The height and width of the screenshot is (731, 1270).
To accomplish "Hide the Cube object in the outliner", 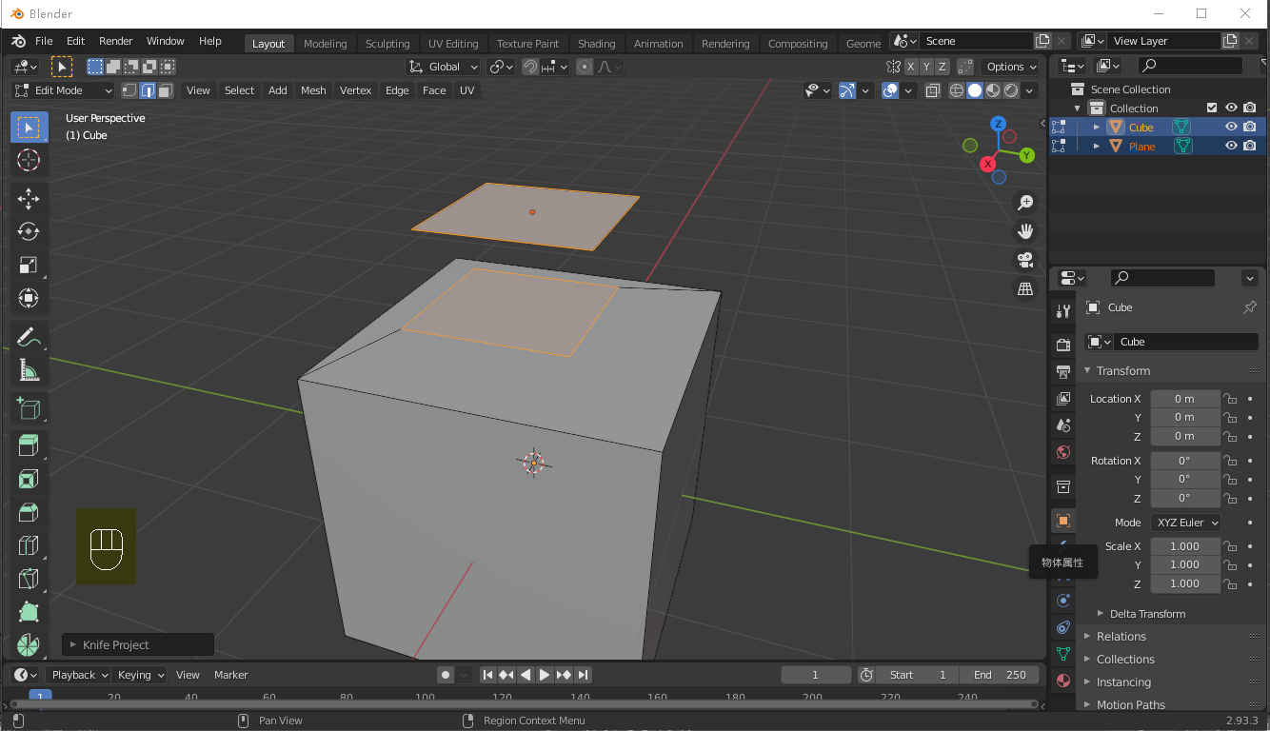I will 1231,127.
